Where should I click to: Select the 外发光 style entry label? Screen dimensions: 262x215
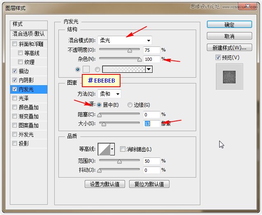tap(26, 134)
